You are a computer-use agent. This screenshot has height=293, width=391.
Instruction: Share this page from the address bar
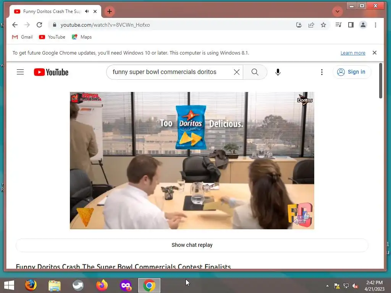311,25
